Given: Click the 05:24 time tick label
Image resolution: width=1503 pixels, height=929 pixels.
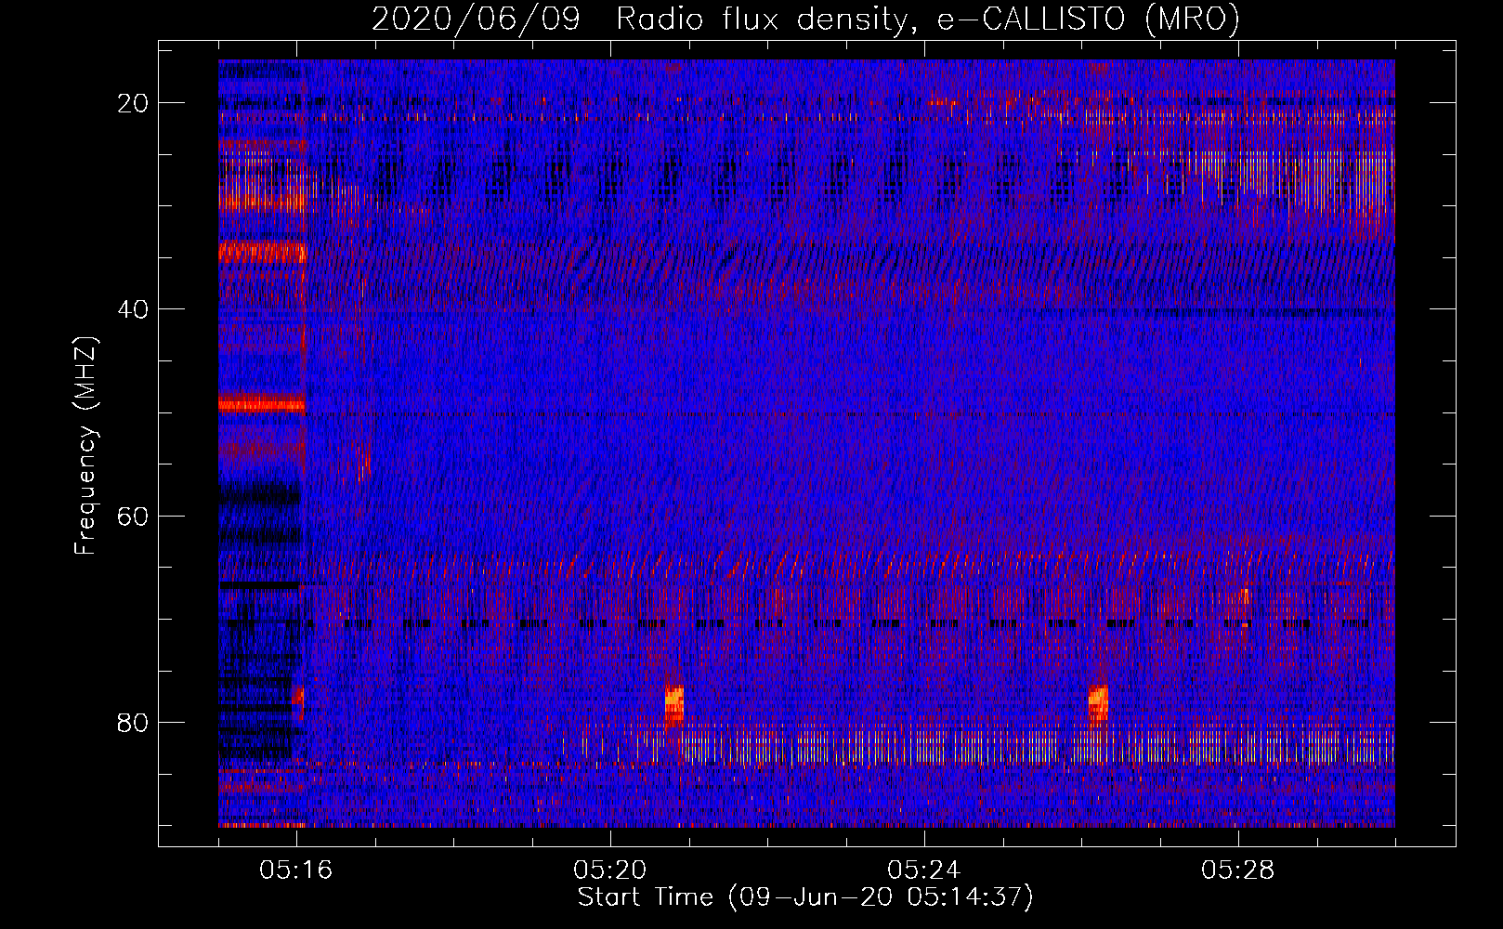Looking at the screenshot, I should click(924, 870).
